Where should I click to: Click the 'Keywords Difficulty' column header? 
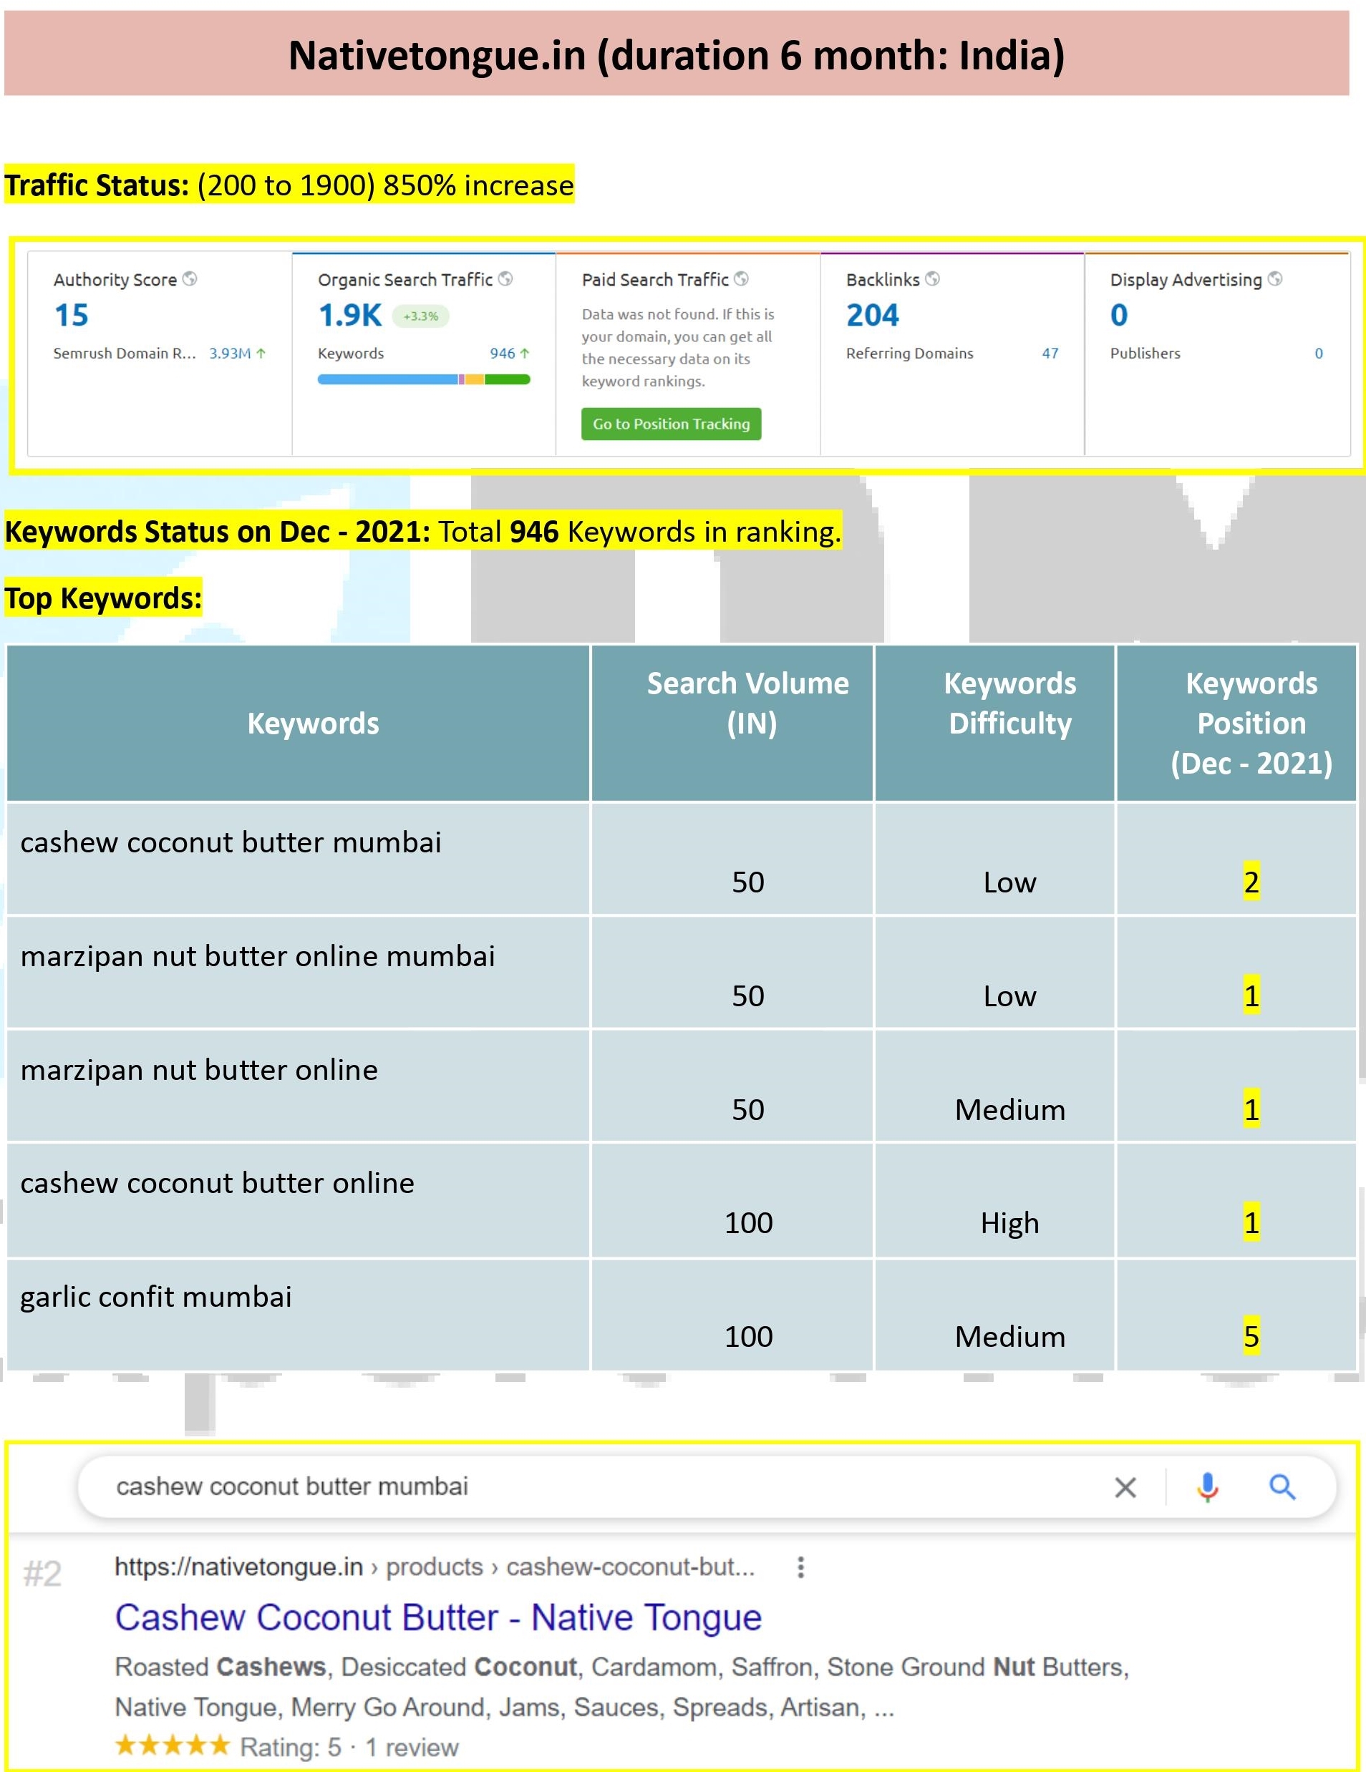point(994,723)
